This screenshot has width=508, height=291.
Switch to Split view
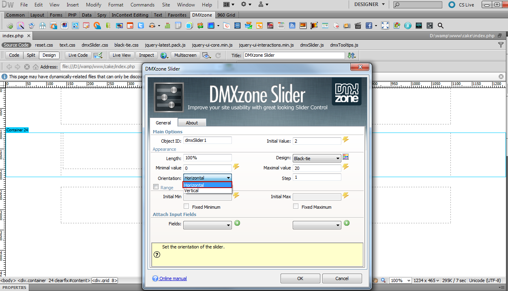tap(31, 56)
